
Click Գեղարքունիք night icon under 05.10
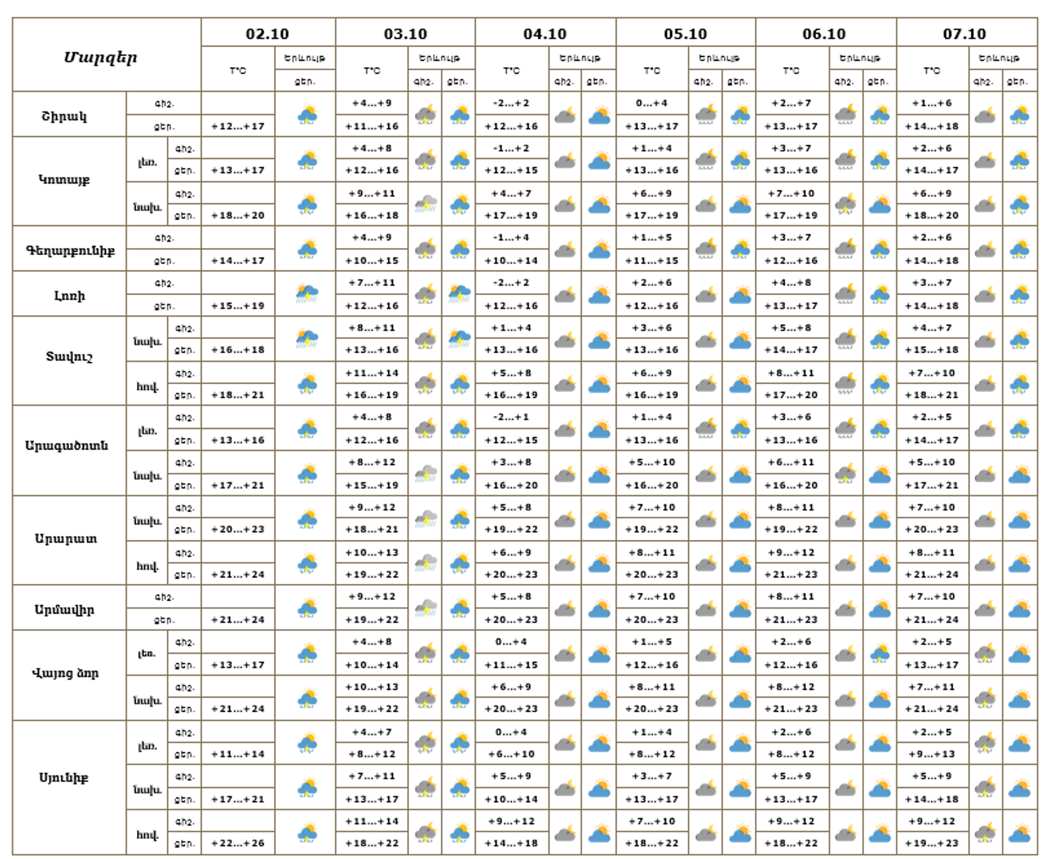pyautogui.click(x=706, y=249)
